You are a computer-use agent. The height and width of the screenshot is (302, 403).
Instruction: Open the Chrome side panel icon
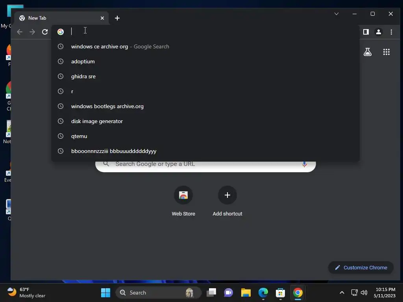point(366,32)
